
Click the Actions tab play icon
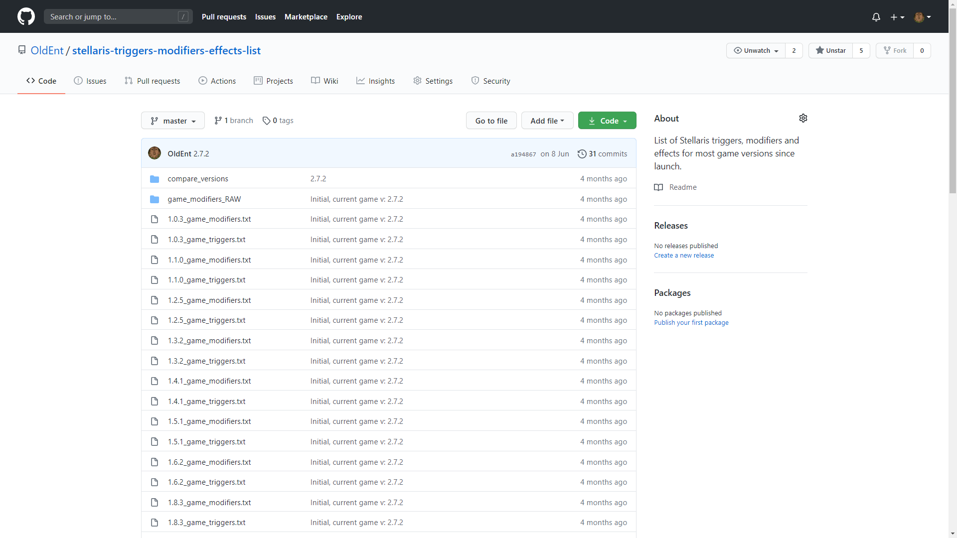coord(203,81)
